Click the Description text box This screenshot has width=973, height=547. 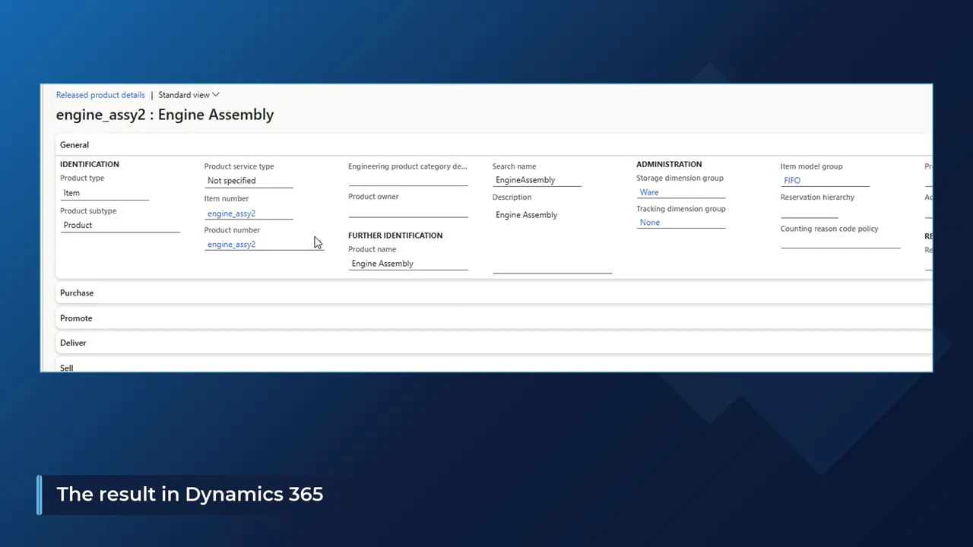[x=553, y=239]
